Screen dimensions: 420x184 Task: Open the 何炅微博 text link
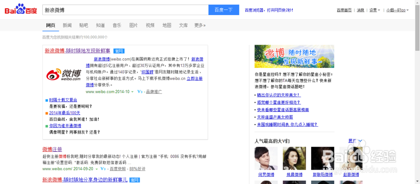(x=266, y=175)
